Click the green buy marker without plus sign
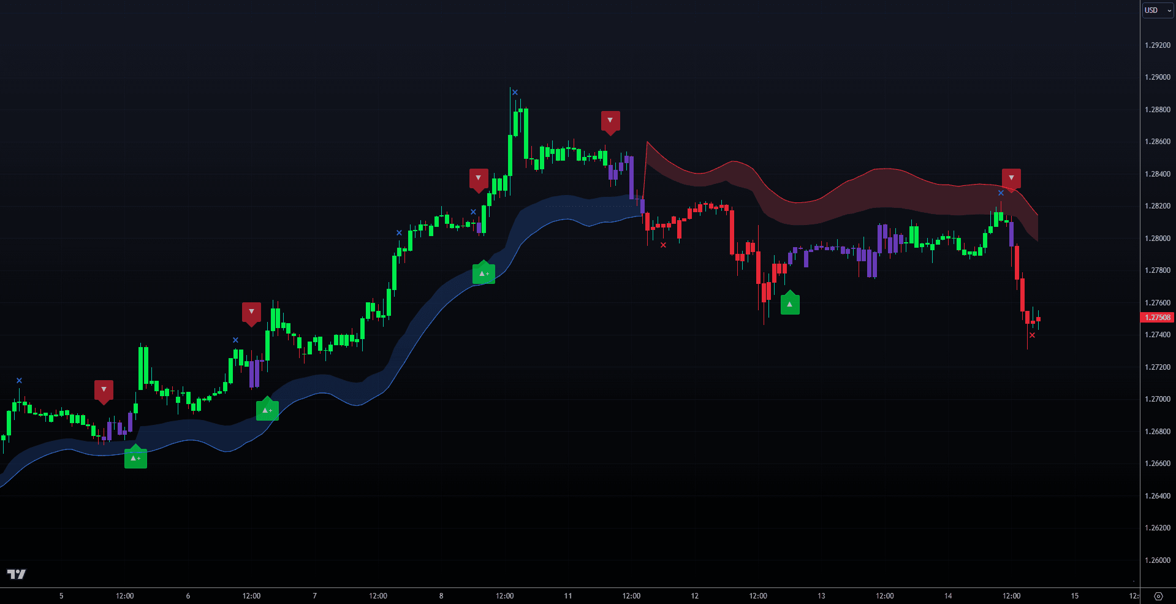 [x=790, y=304]
